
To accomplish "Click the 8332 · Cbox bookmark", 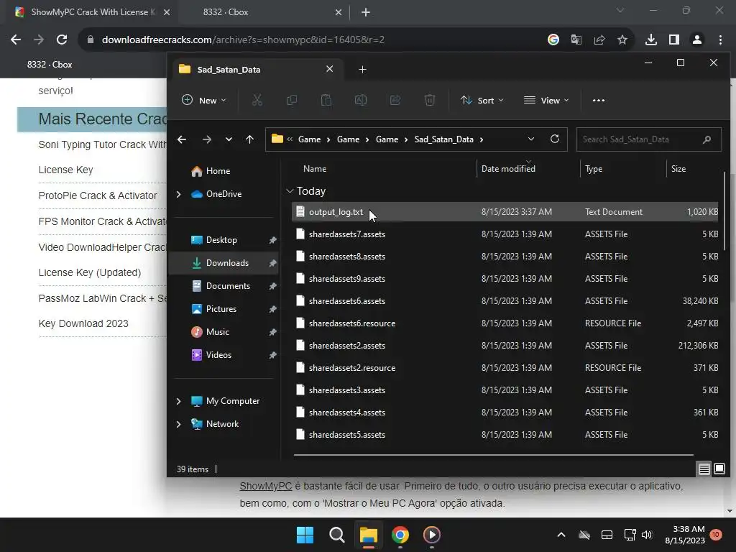I will [x=50, y=64].
